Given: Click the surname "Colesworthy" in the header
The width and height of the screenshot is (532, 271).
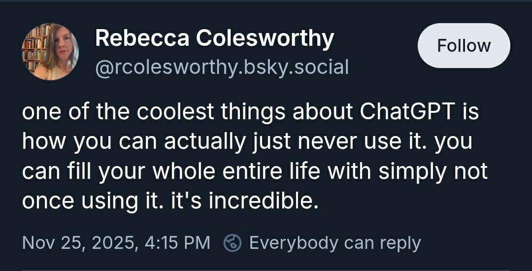Looking at the screenshot, I should pyautogui.click(x=266, y=38).
